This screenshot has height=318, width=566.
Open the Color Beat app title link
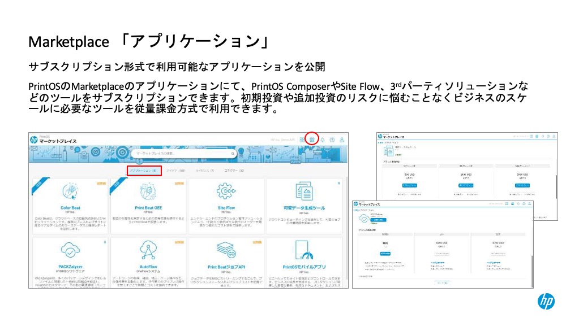[x=70, y=208]
